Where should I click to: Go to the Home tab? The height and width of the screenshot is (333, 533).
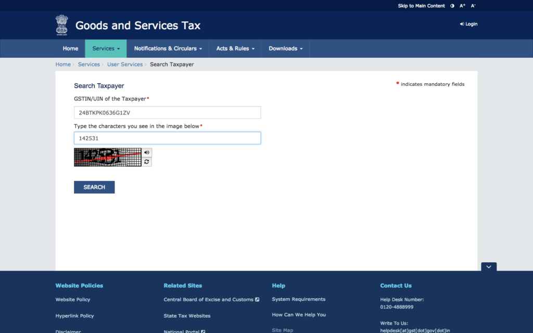click(x=70, y=48)
